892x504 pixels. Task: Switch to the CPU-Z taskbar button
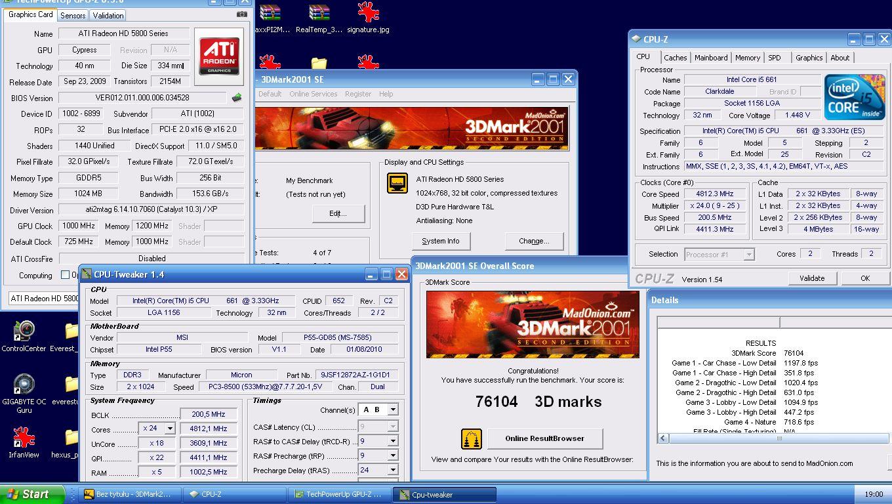(x=234, y=494)
